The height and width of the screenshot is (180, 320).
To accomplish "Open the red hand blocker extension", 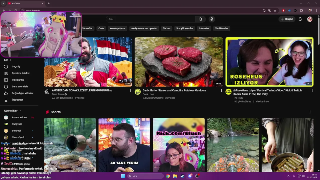I will [283, 10].
